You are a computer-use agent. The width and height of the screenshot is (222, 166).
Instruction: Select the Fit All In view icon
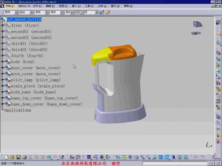[124, 157]
